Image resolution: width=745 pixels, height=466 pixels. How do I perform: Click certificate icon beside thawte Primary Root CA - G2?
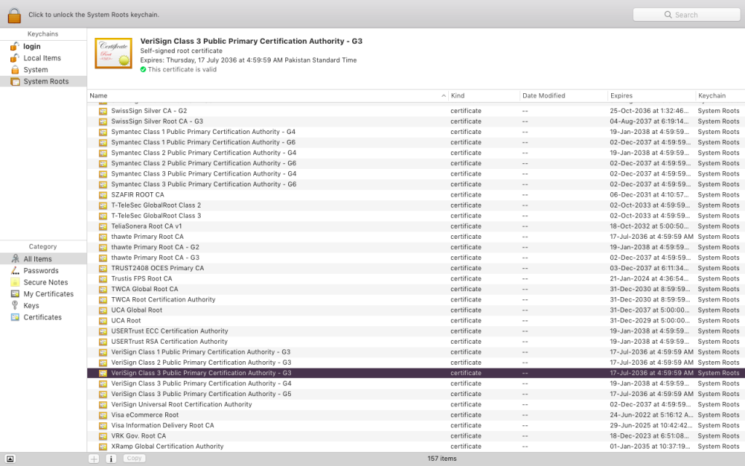click(103, 248)
